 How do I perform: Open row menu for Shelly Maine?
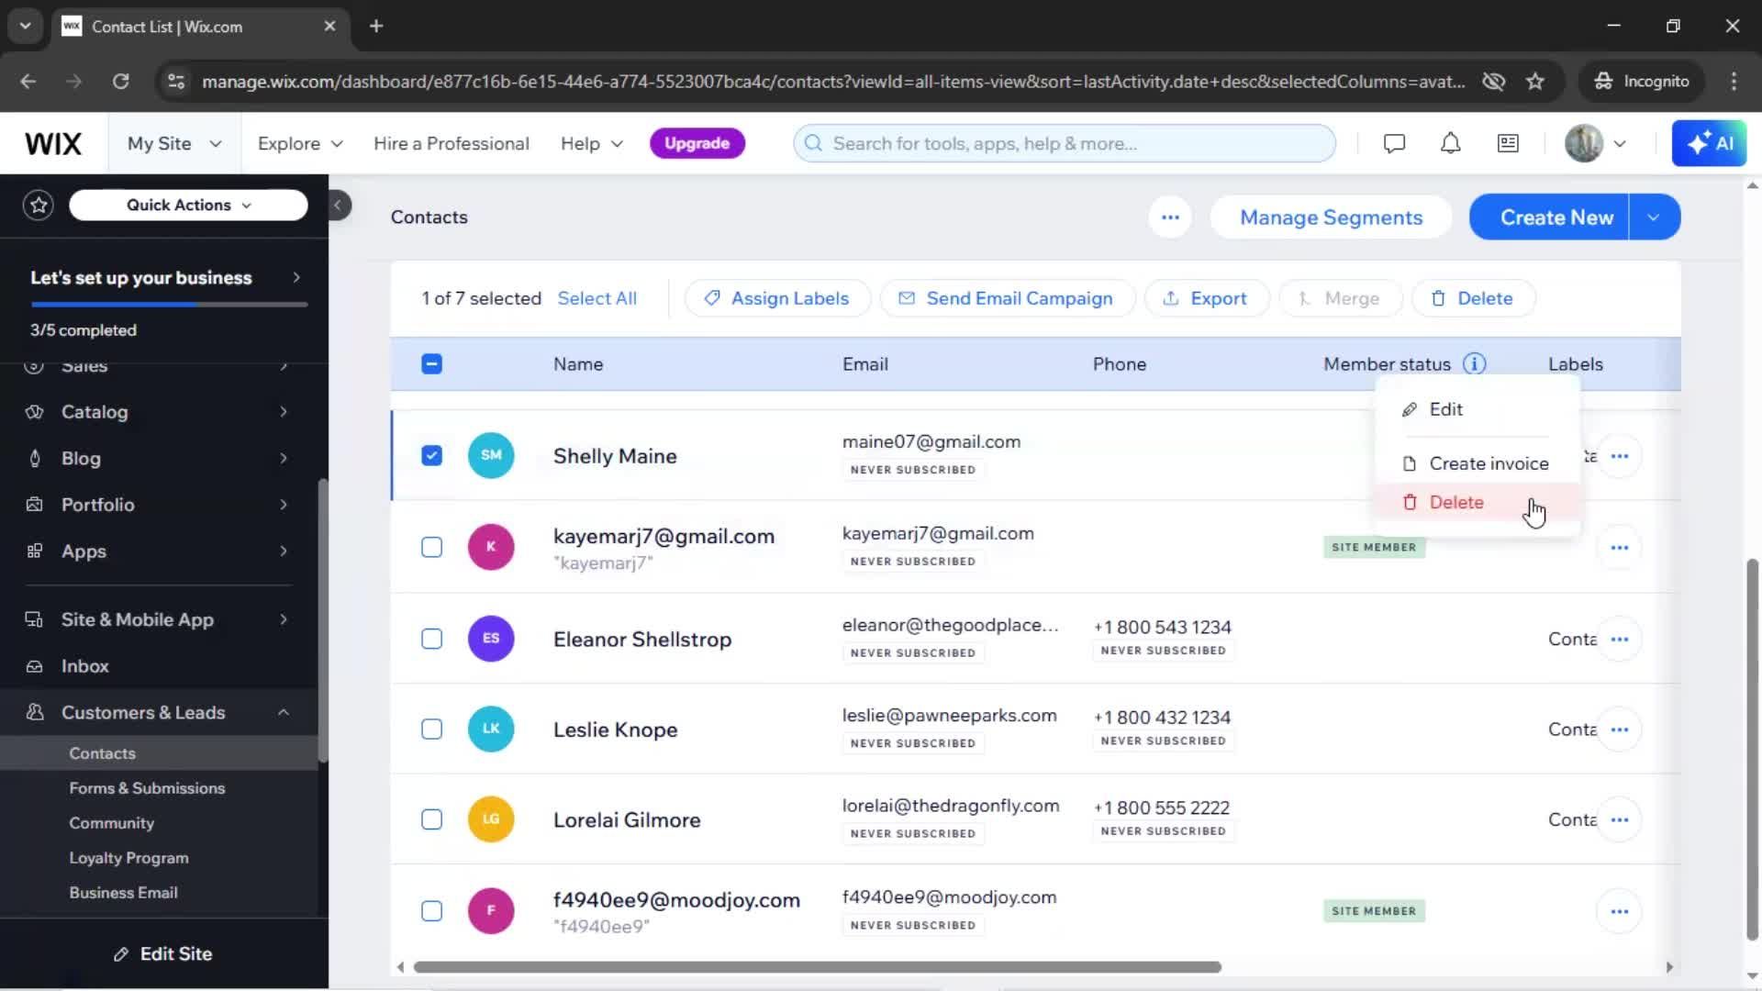[1619, 456]
